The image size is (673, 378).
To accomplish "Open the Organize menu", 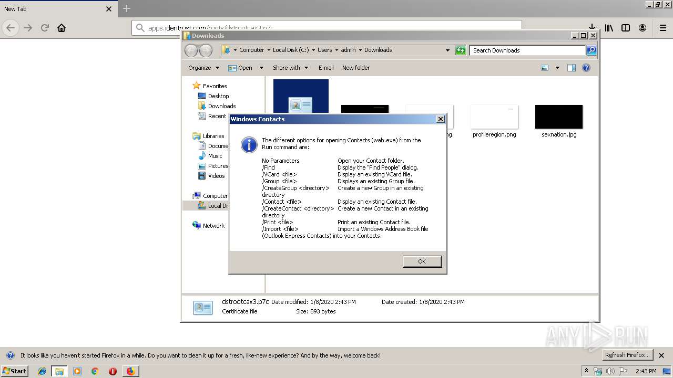I will click(x=203, y=68).
